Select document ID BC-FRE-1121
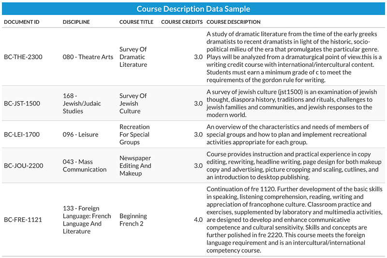This screenshot has width=387, height=258. coord(23,220)
